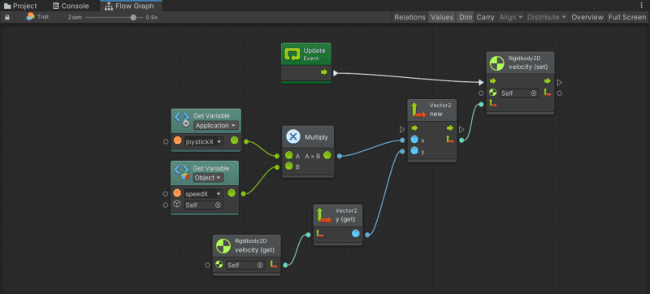Click the Overview button
Image resolution: width=650 pixels, height=294 pixels.
[x=587, y=17]
